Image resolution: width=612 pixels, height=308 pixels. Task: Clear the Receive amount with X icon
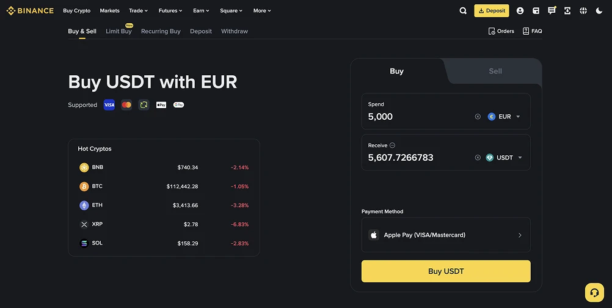[x=478, y=158]
